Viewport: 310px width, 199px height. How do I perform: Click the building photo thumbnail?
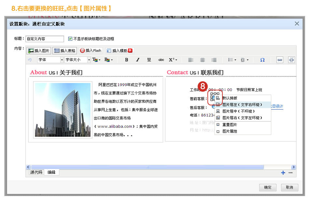click(63, 110)
